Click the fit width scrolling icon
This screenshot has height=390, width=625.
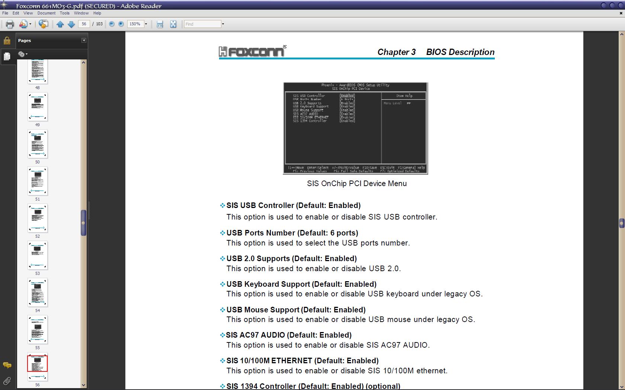(x=160, y=24)
